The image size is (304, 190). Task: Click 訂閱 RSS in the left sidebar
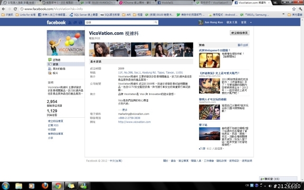(53, 125)
